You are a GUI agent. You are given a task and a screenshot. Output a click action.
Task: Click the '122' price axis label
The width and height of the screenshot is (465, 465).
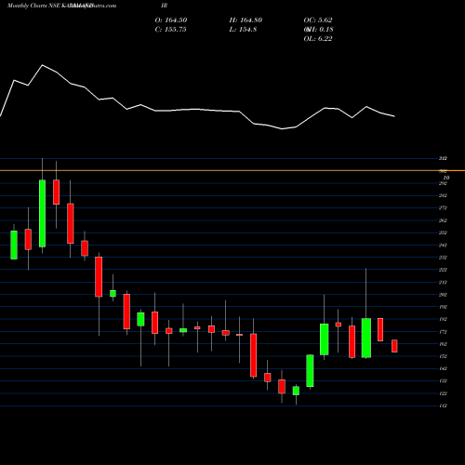[x=443, y=393]
